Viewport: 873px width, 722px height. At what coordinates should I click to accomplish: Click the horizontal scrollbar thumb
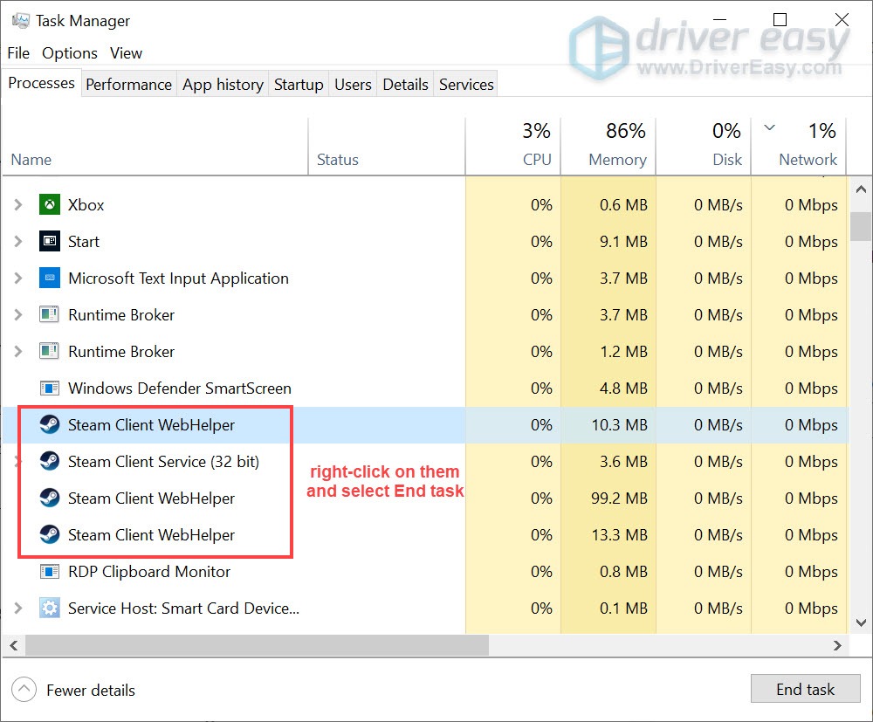click(x=257, y=645)
